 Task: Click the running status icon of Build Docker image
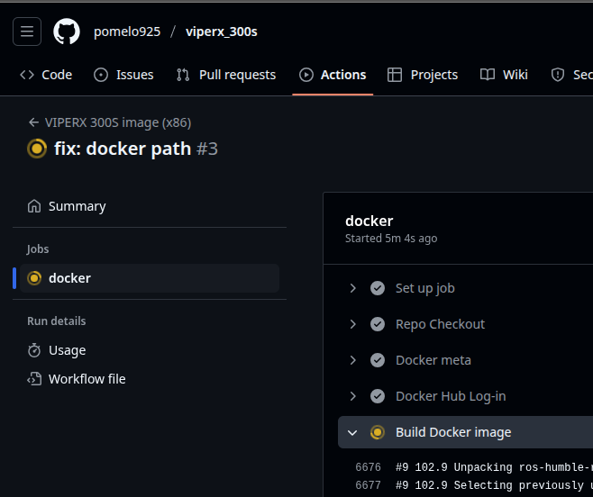tap(378, 432)
